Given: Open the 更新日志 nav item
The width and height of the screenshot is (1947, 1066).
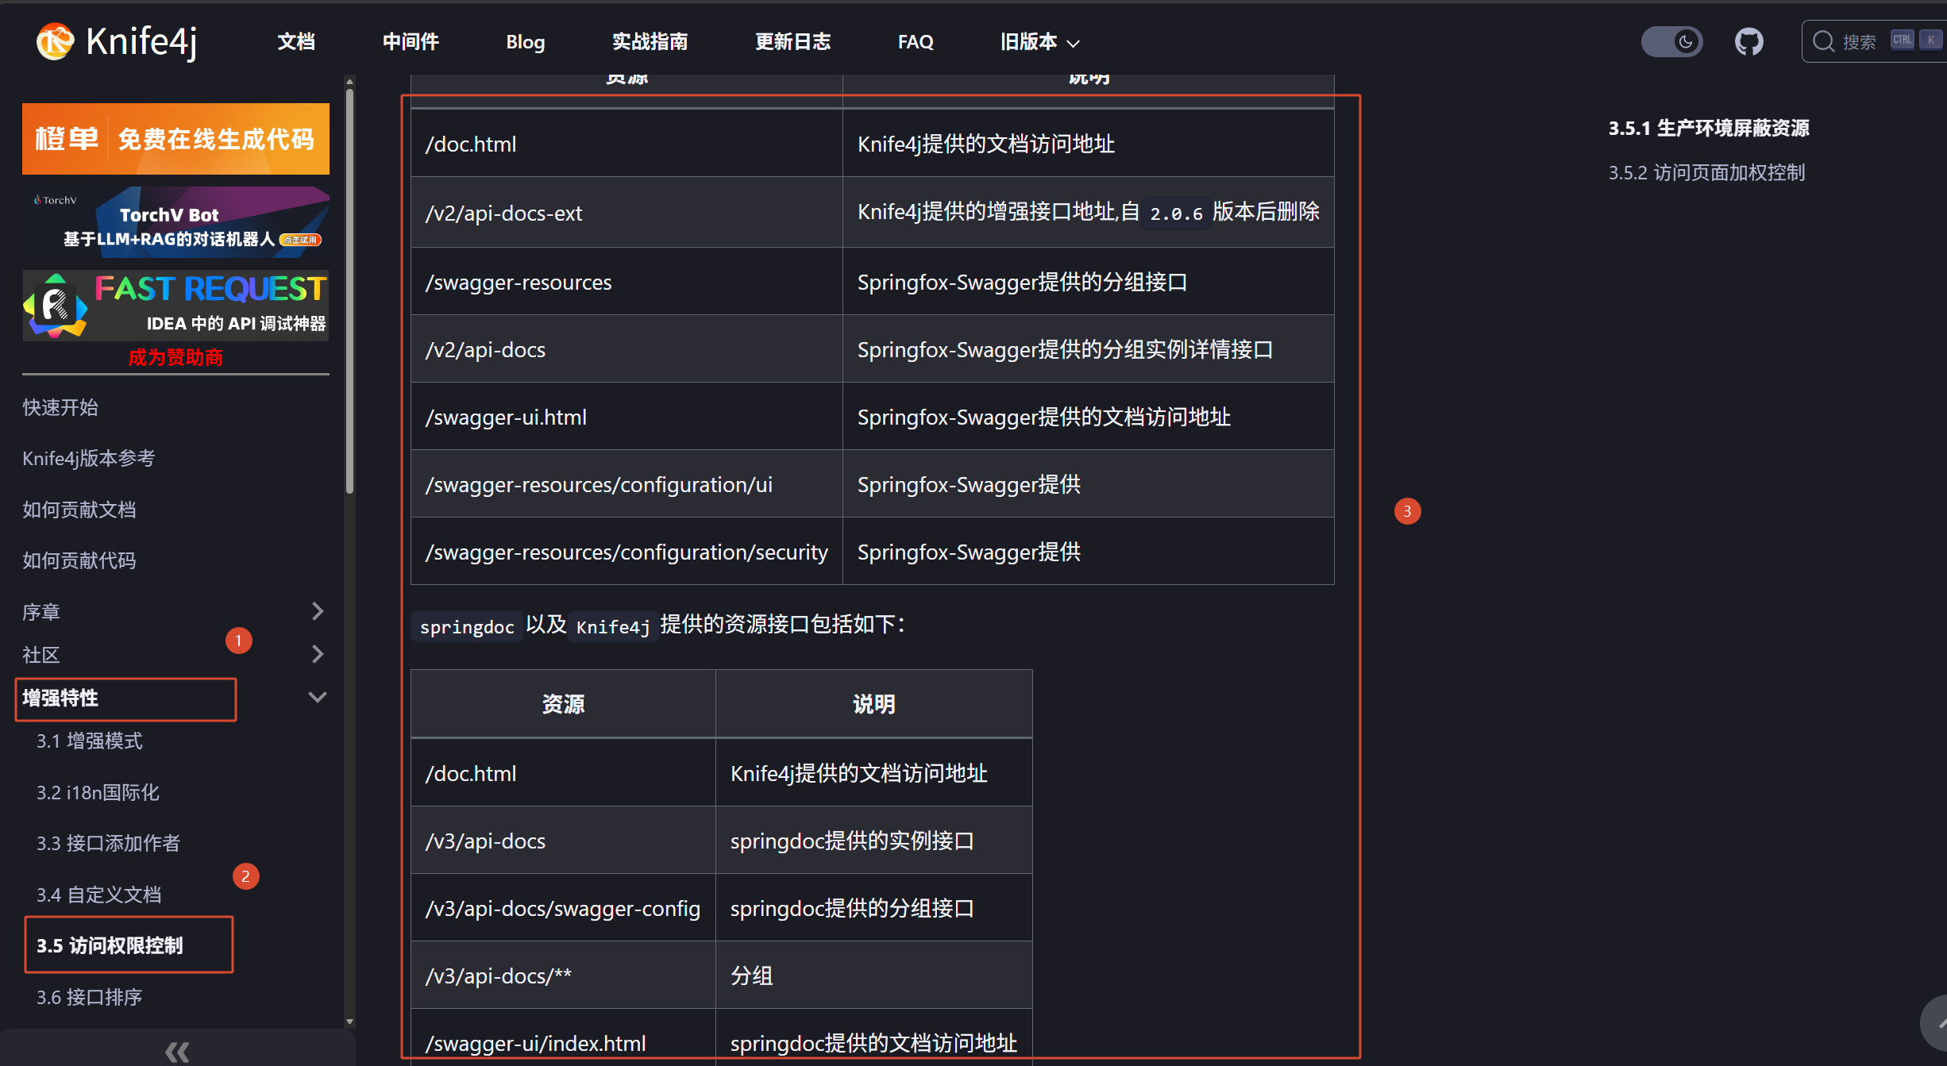Looking at the screenshot, I should click(792, 42).
